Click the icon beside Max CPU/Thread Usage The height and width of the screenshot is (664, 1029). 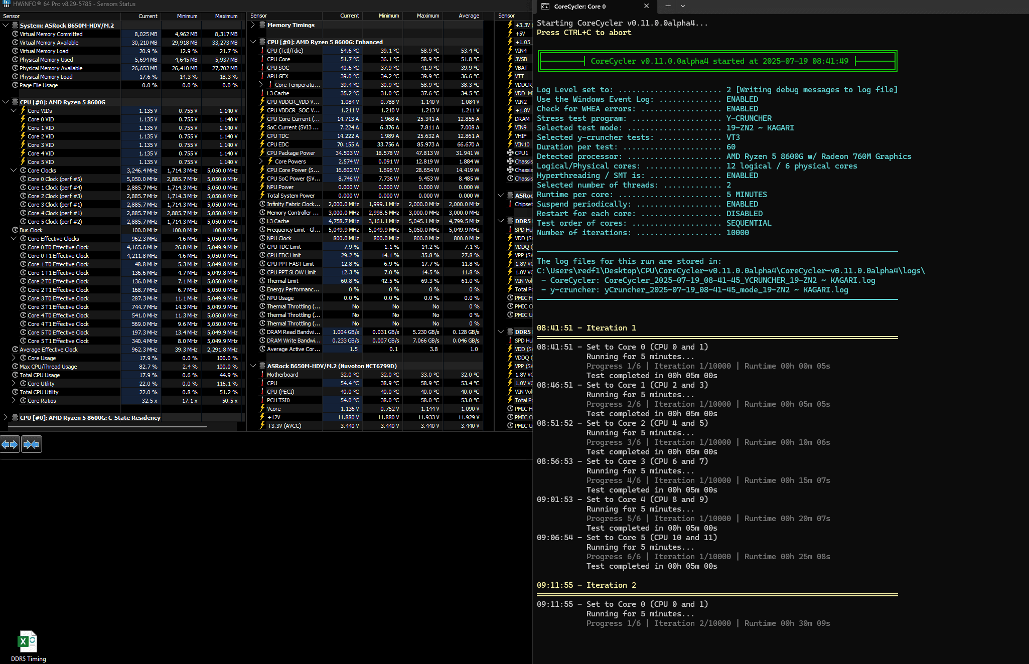(x=15, y=367)
